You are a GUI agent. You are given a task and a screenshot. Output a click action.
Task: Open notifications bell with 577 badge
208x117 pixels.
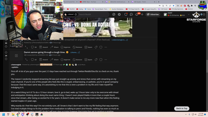click(x=137, y=14)
